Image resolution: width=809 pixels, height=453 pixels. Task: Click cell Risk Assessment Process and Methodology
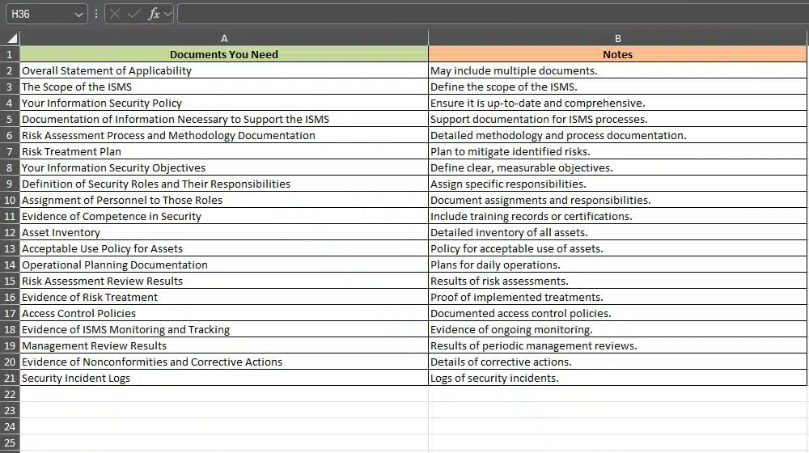click(x=224, y=135)
